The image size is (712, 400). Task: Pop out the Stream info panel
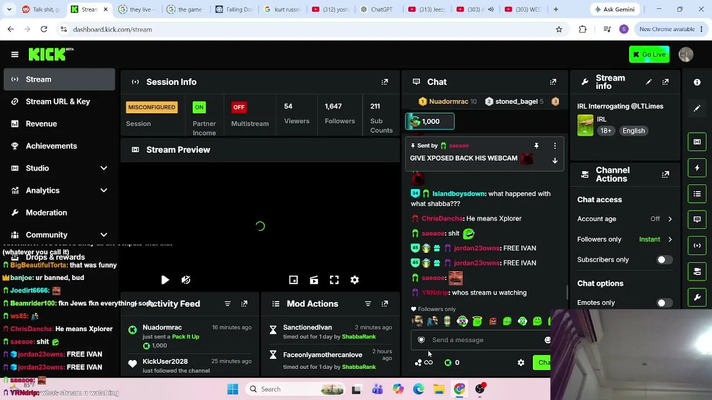click(665, 82)
